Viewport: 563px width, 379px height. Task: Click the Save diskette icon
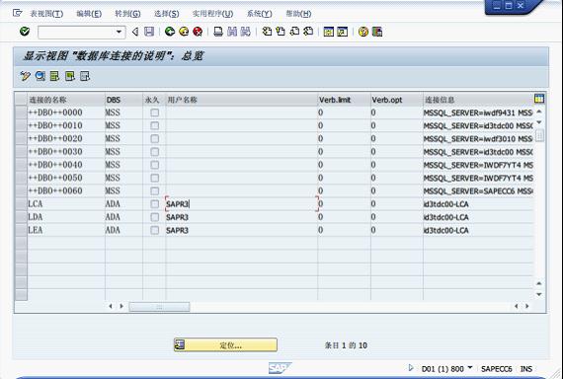[x=149, y=32]
